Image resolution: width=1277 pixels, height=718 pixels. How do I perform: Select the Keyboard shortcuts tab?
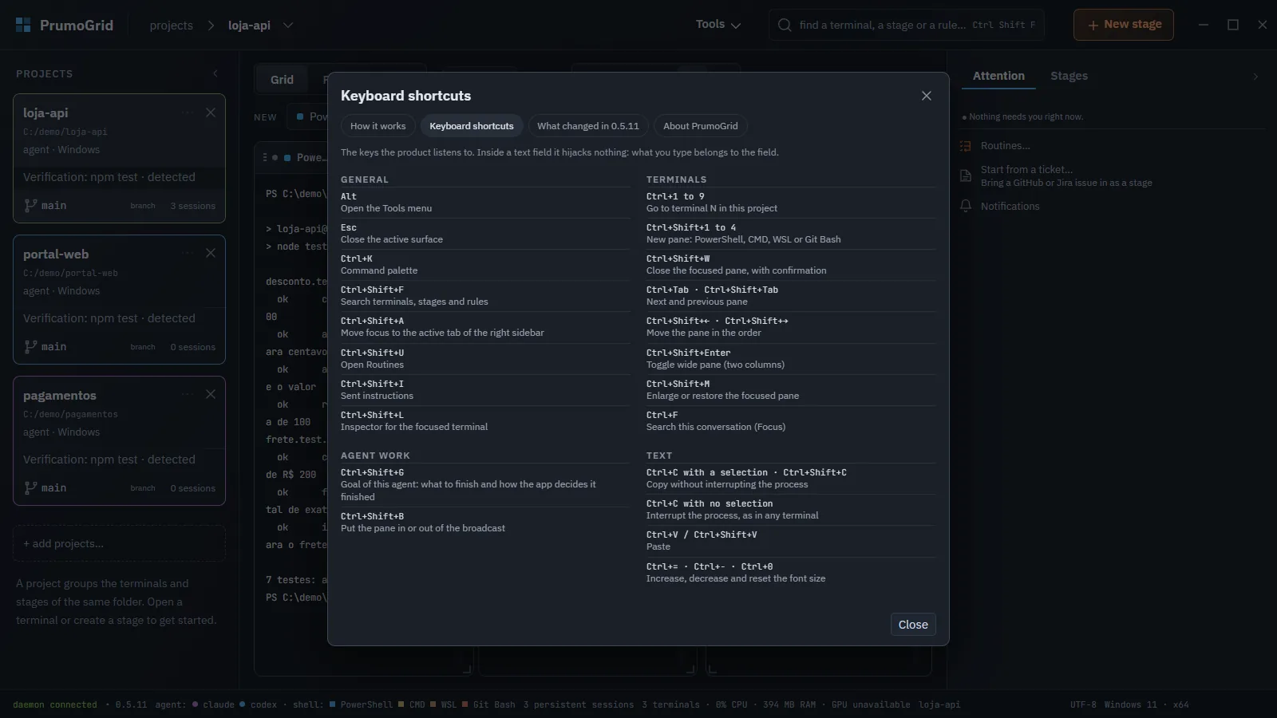tap(472, 126)
